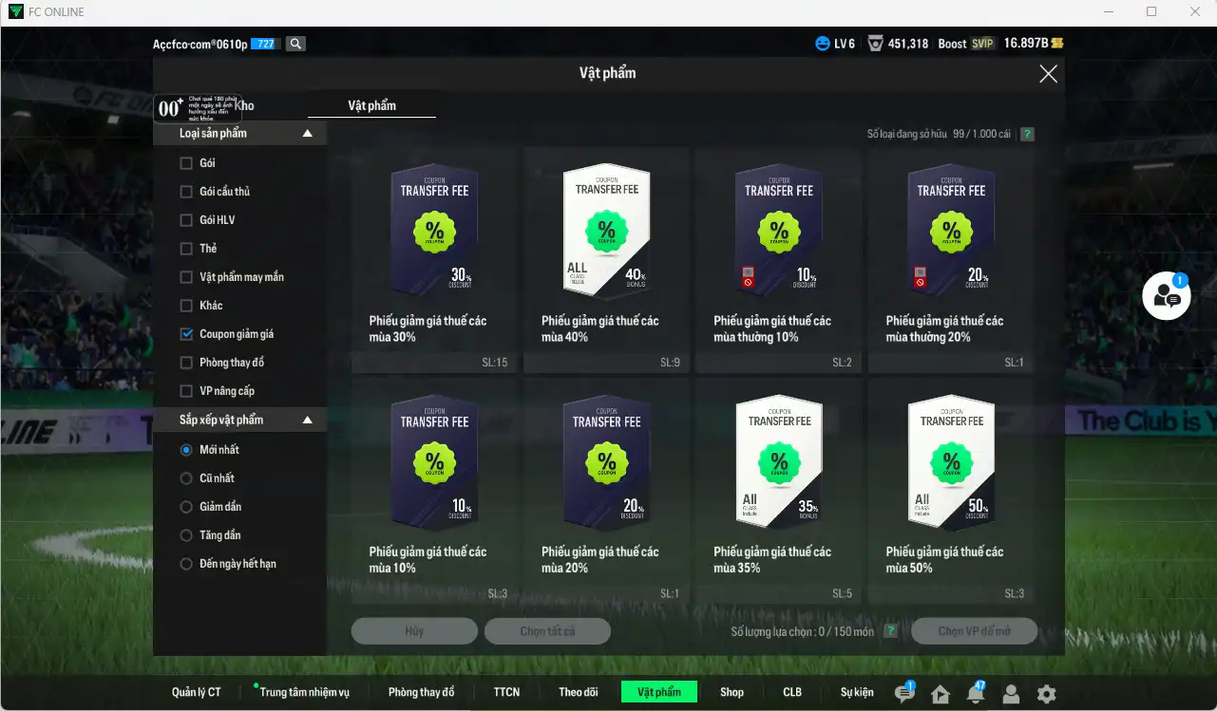Open the profile silhouette icon in bottom bar
This screenshot has height=711, width=1217.
click(1011, 694)
